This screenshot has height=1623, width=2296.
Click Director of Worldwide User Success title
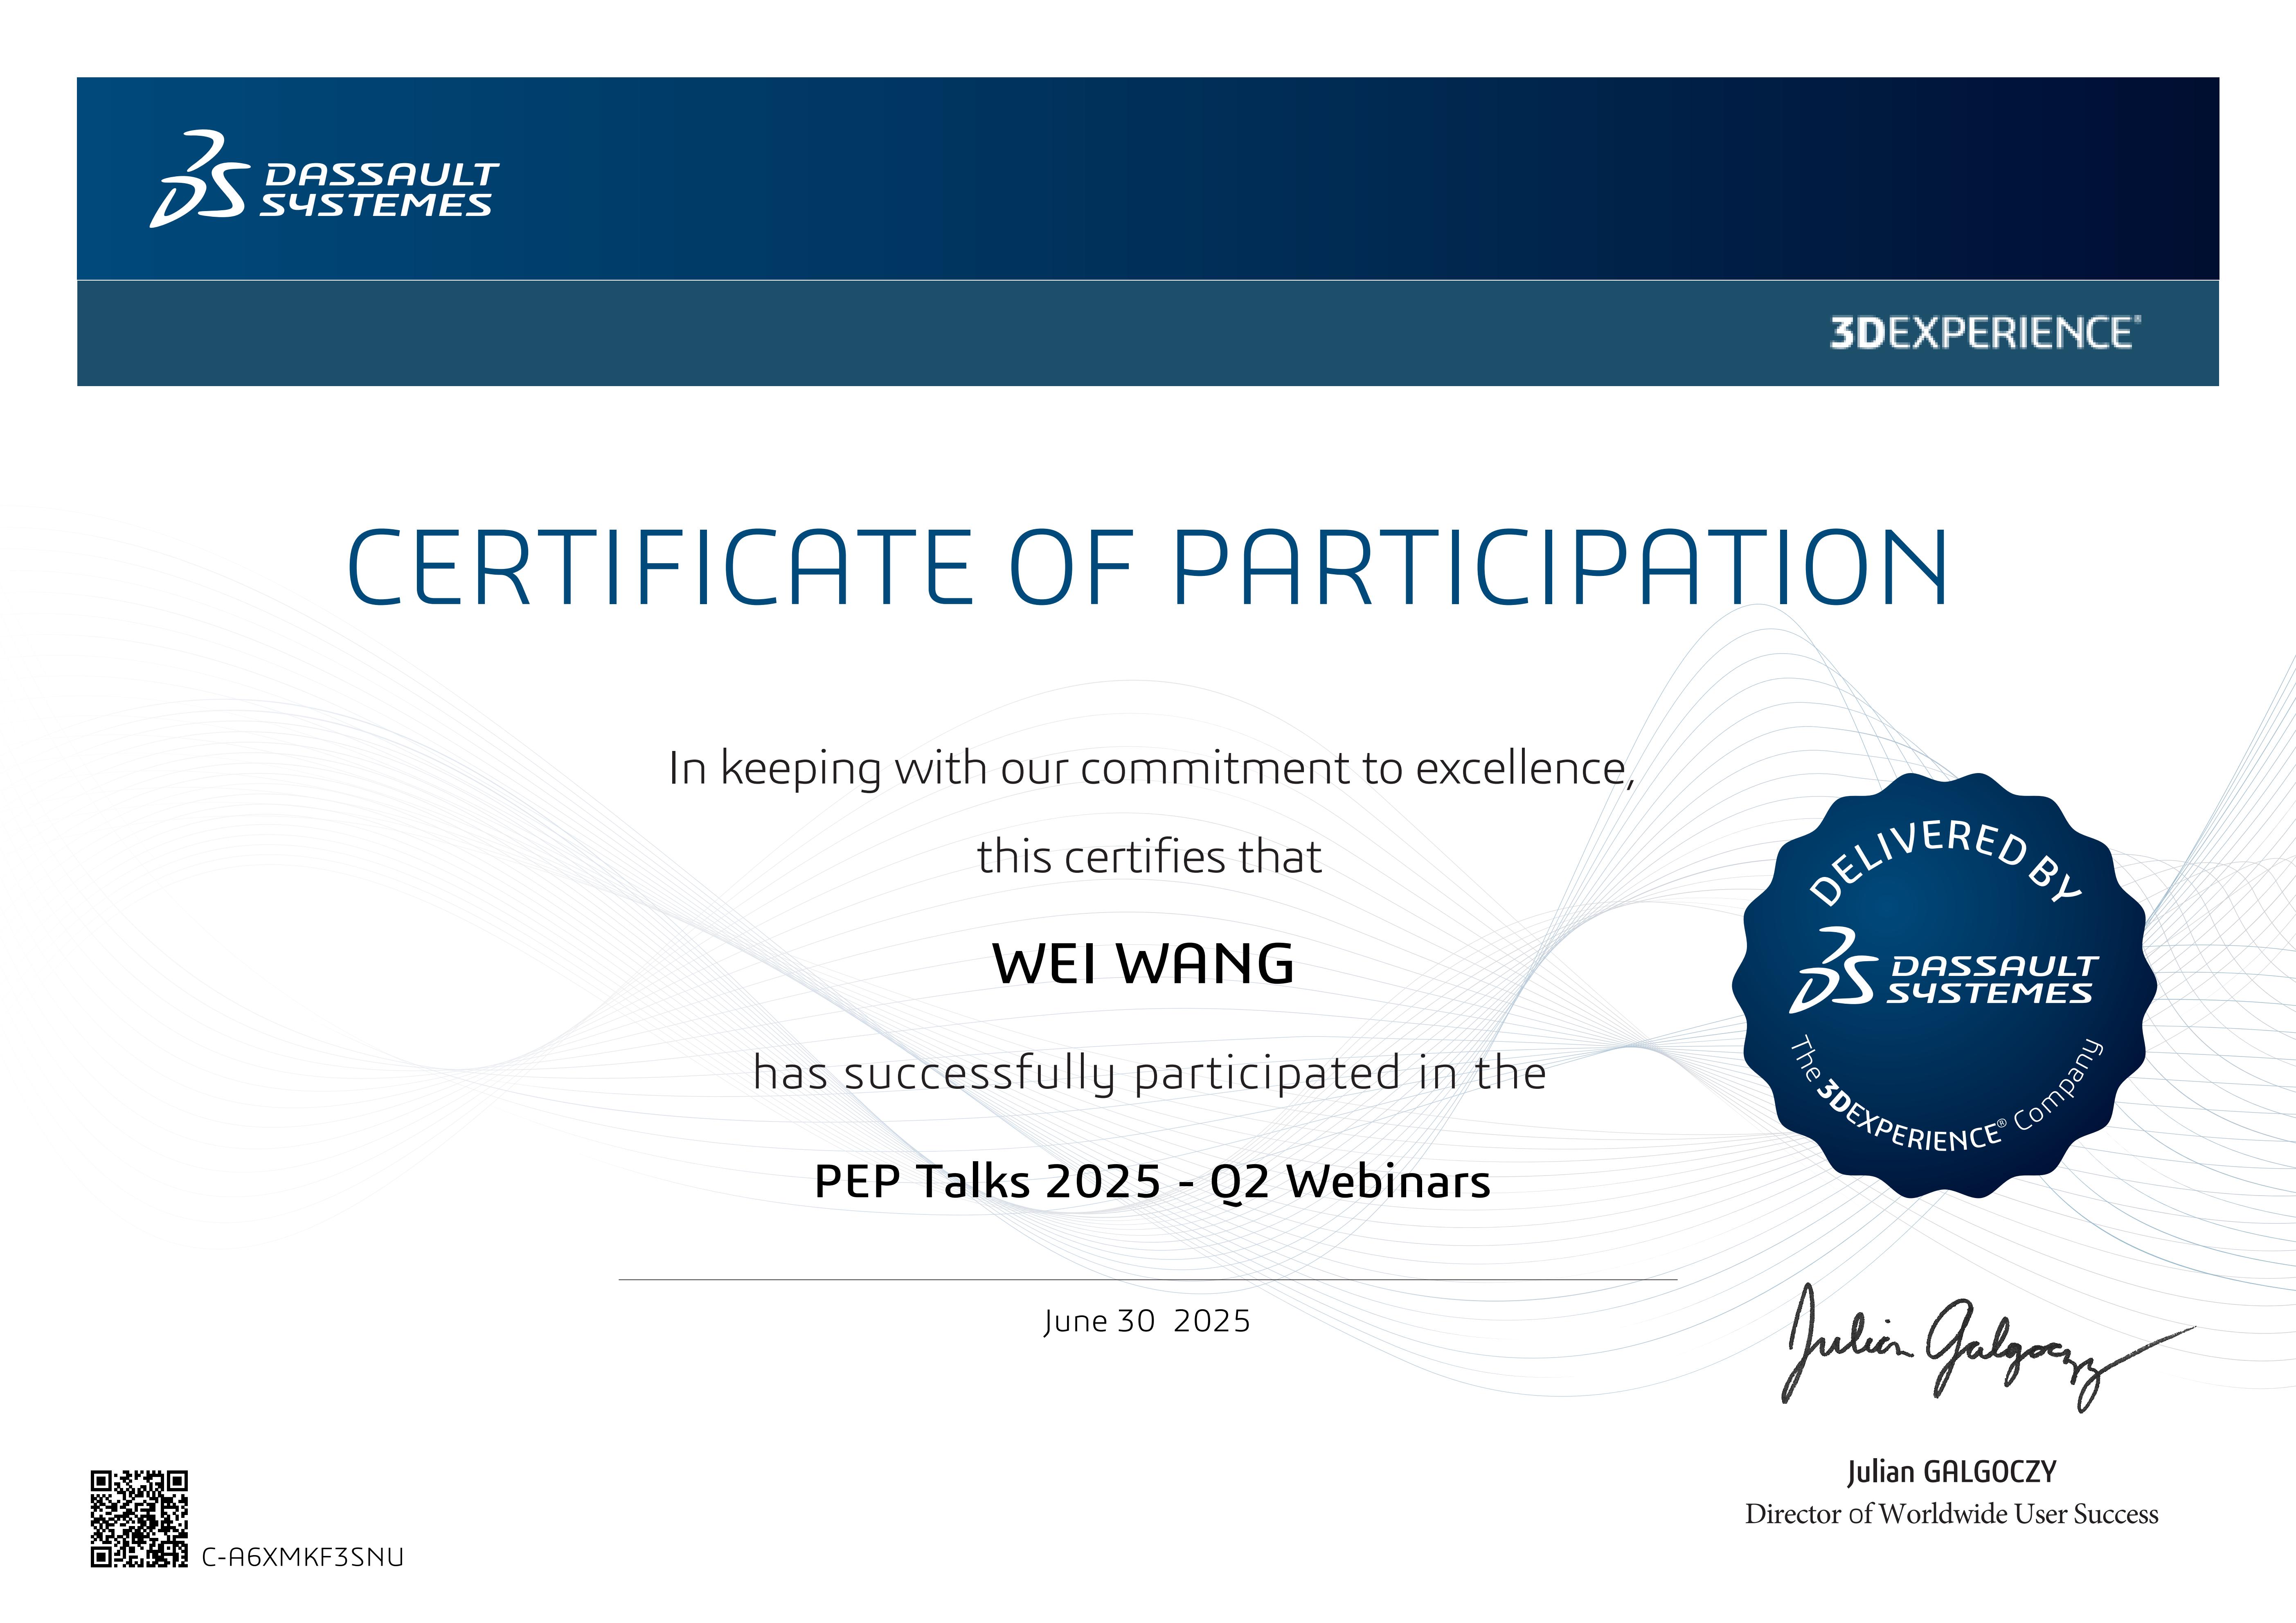pos(1951,1514)
